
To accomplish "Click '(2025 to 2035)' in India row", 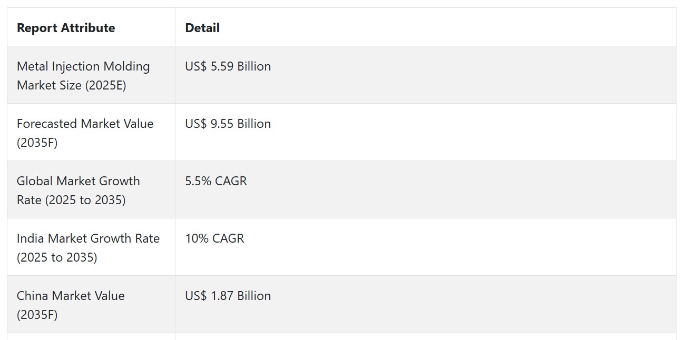I will tap(57, 257).
